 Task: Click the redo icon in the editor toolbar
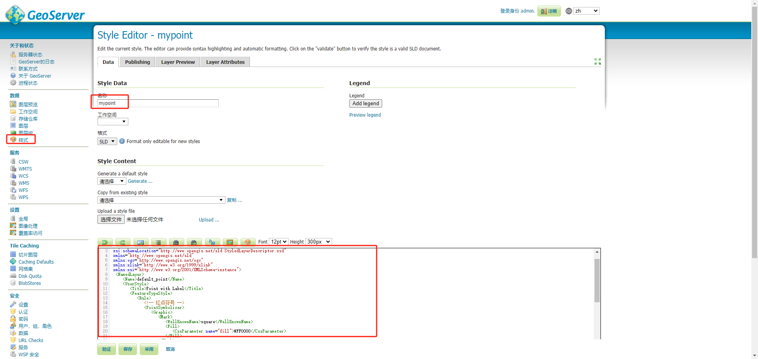point(123,242)
